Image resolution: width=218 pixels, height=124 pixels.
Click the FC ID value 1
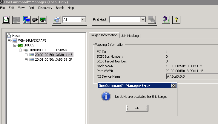tap(167, 52)
